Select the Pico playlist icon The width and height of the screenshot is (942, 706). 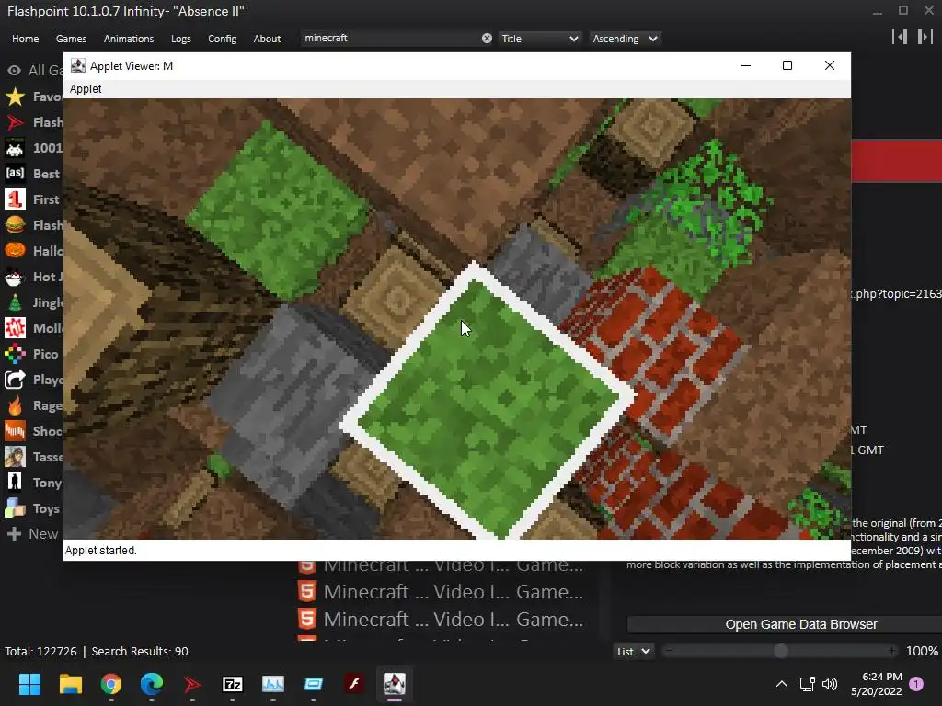pos(15,354)
